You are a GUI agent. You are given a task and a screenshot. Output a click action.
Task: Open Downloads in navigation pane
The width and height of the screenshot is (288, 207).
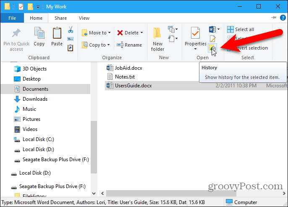coord(31,99)
